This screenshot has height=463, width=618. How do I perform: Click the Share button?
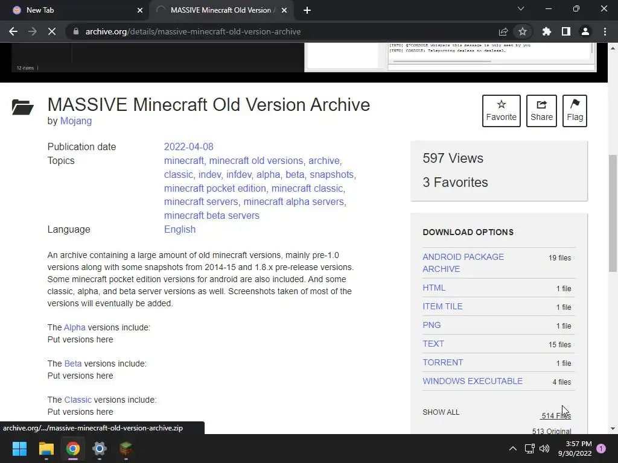(541, 111)
